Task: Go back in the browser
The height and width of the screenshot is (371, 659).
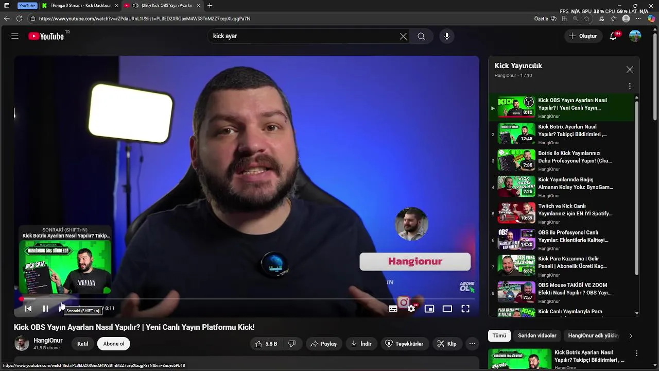Action: pyautogui.click(x=7, y=19)
